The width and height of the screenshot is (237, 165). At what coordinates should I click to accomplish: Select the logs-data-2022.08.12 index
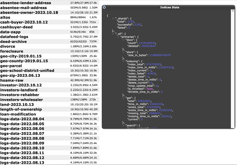pos(50,158)
